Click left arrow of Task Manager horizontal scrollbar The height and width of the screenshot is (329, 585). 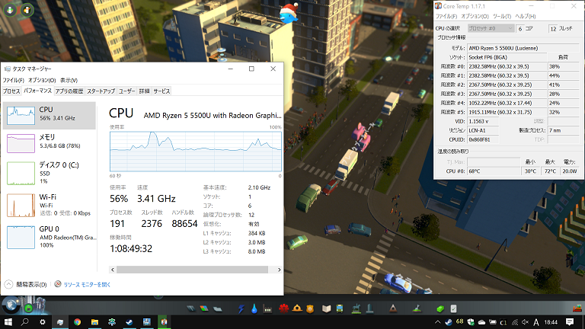pyautogui.click(x=113, y=270)
